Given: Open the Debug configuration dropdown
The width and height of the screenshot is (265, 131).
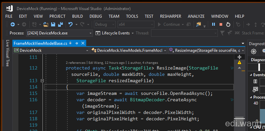Looking at the screenshot, I should click(x=105, y=24).
